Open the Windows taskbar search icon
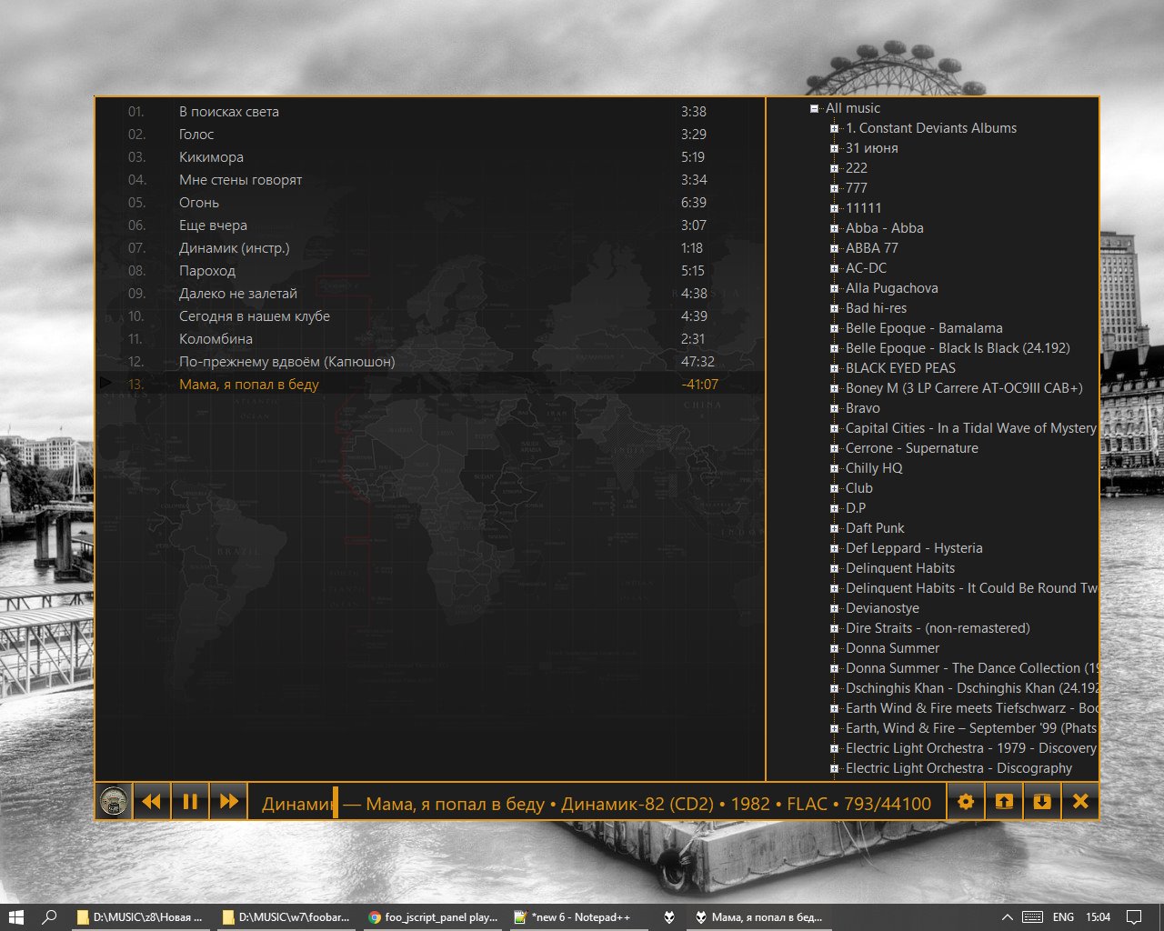The height and width of the screenshot is (931, 1164). (50, 917)
